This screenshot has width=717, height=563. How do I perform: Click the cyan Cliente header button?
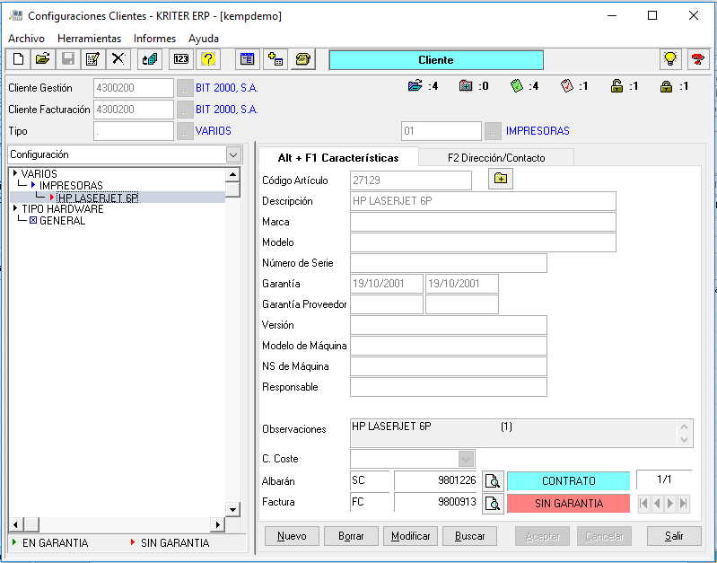436,60
